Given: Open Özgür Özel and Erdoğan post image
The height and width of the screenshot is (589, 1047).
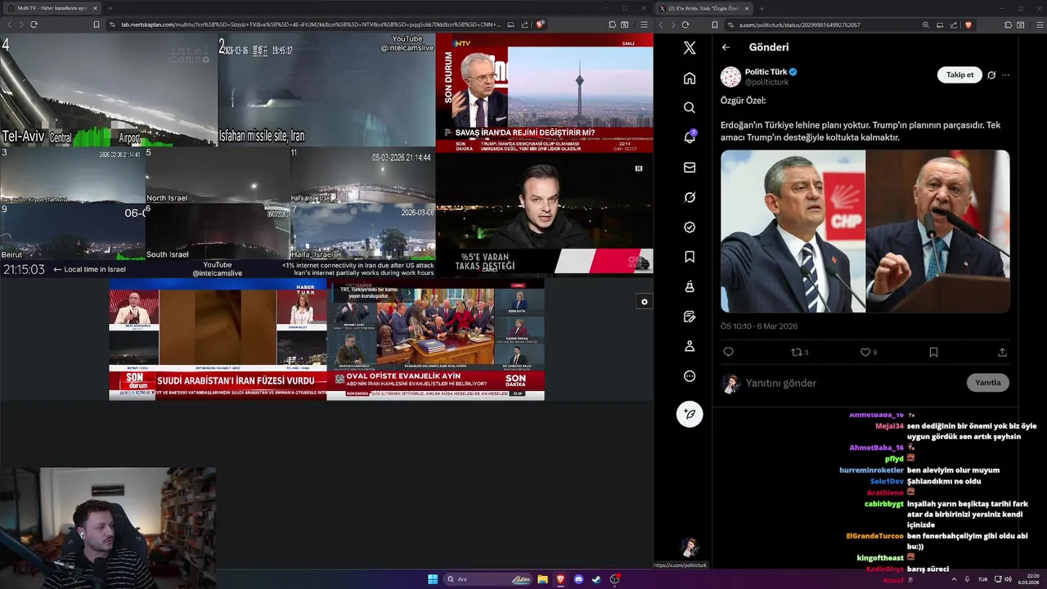Looking at the screenshot, I should click(x=865, y=232).
